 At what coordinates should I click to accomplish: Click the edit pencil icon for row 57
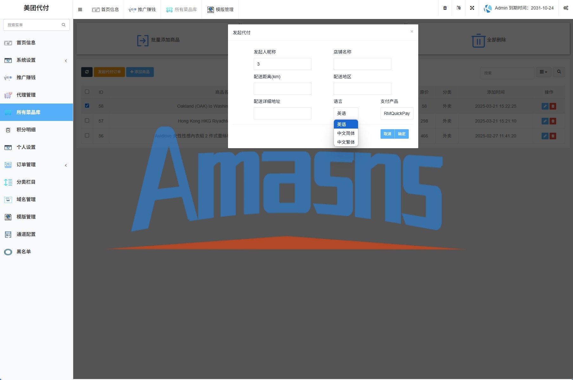tap(545, 121)
